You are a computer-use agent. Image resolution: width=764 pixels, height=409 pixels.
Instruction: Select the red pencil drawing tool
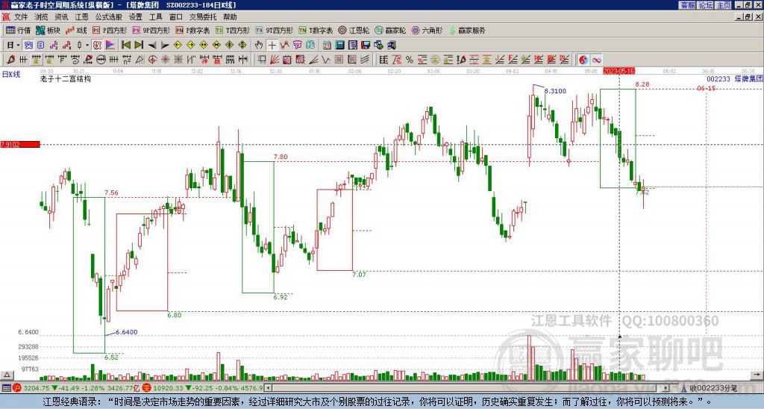(10, 60)
